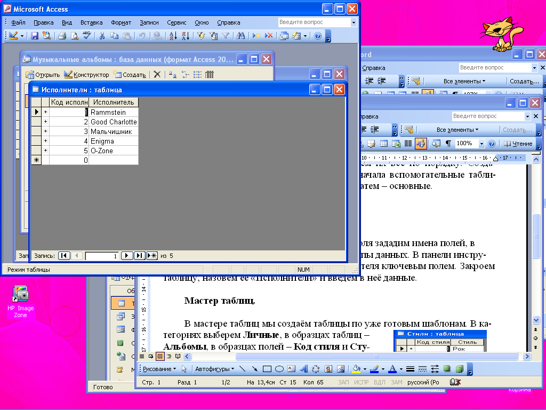Open the Автофигуры dropdown
Screen dimensions: 546x410
point(214,369)
